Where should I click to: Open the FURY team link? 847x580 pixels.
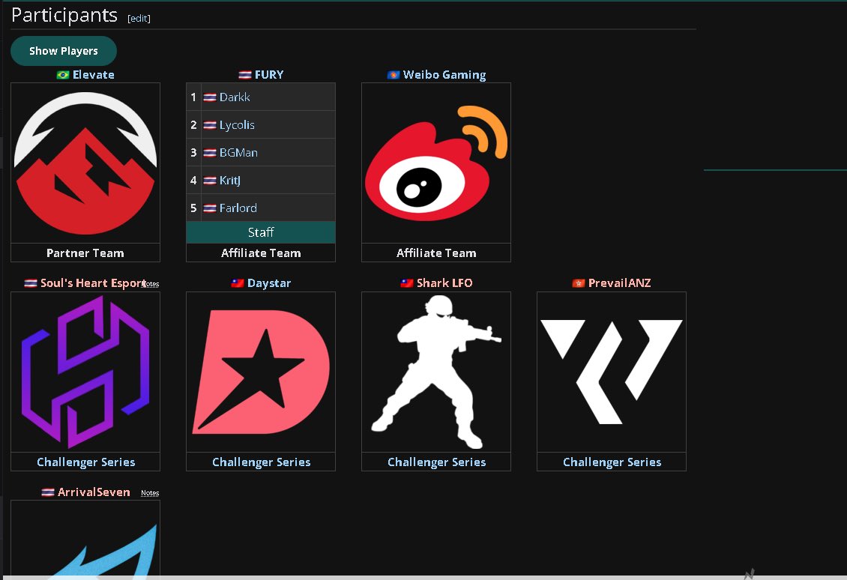click(x=269, y=74)
